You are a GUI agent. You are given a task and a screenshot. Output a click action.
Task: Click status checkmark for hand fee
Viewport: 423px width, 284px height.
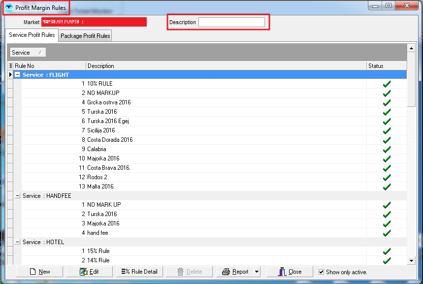coord(387,233)
